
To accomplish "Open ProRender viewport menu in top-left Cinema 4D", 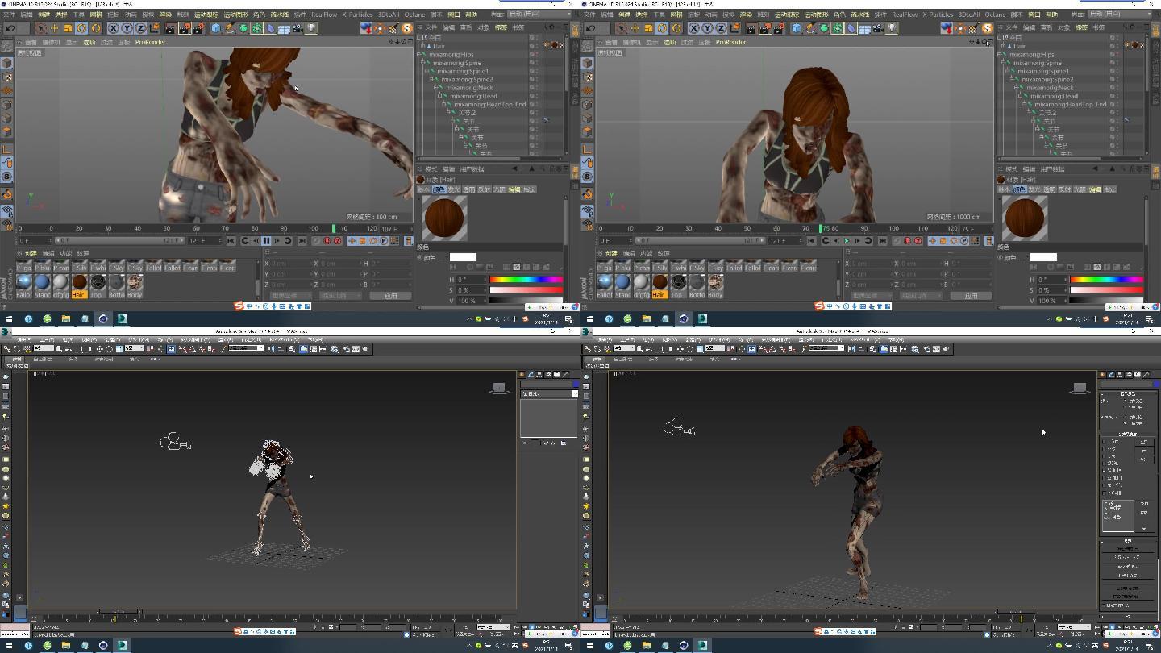I will 150,42.
